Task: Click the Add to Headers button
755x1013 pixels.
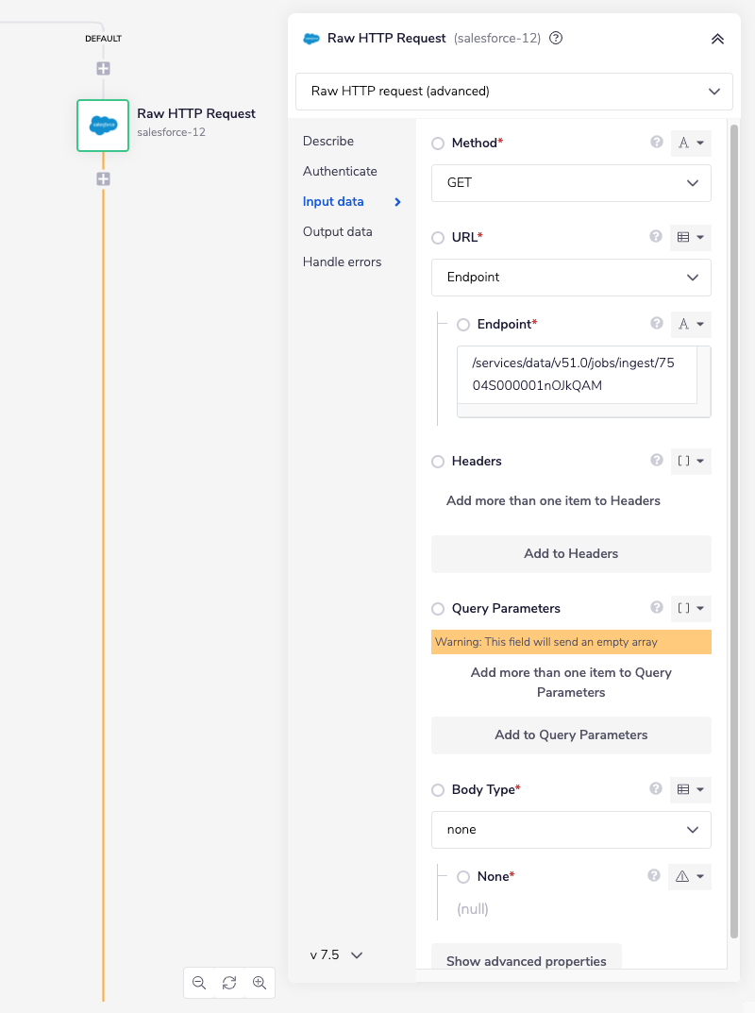Action: (x=571, y=554)
